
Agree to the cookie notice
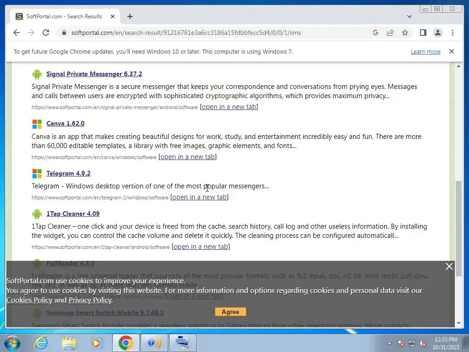click(x=230, y=312)
